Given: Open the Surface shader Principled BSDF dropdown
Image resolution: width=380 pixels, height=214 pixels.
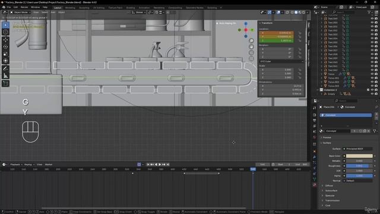Looking at the screenshot, I should 357,149.
